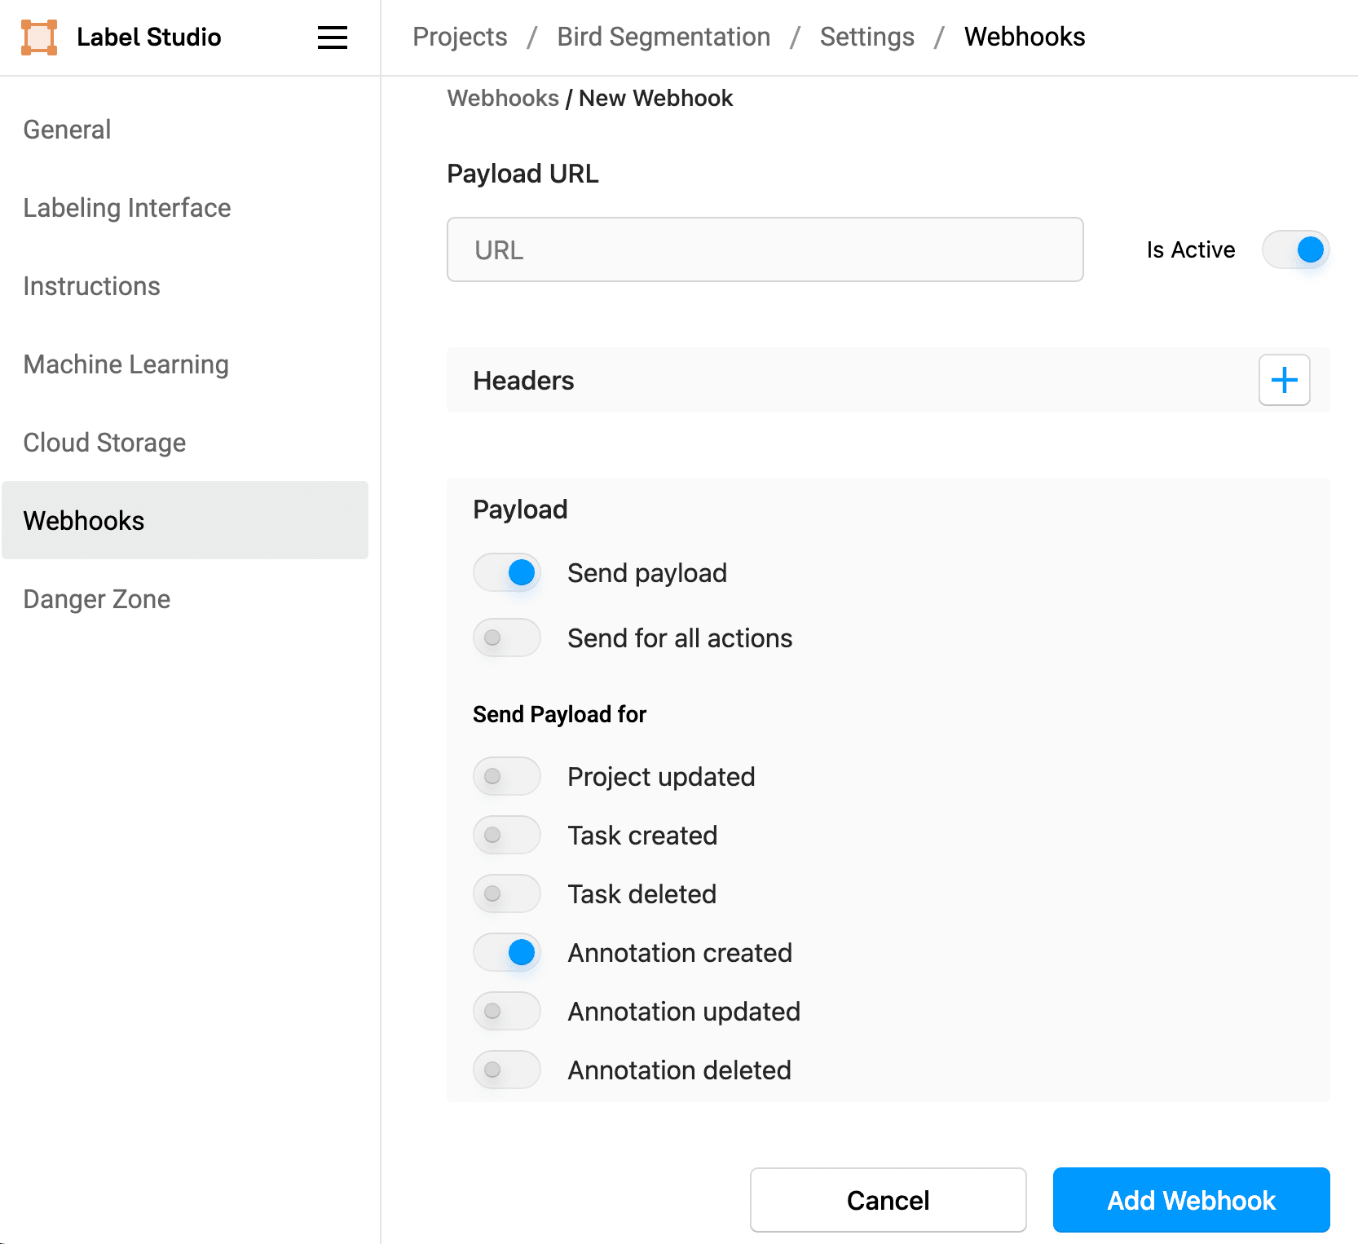Disable Annotation created events
This screenshot has height=1244, width=1358.
(x=506, y=952)
